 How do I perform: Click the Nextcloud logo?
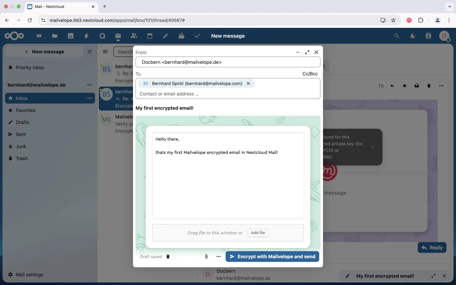(x=14, y=36)
